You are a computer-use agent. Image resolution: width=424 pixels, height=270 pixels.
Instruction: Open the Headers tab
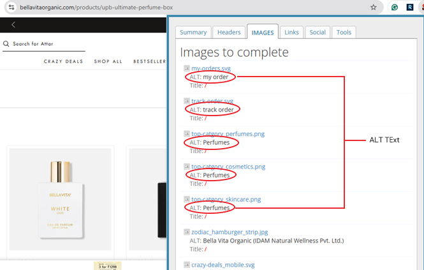tap(229, 32)
